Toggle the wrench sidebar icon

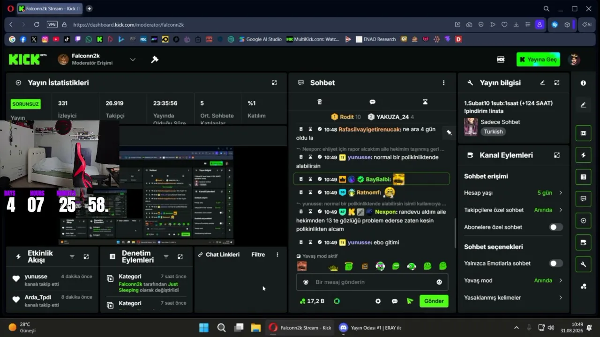coord(583,264)
